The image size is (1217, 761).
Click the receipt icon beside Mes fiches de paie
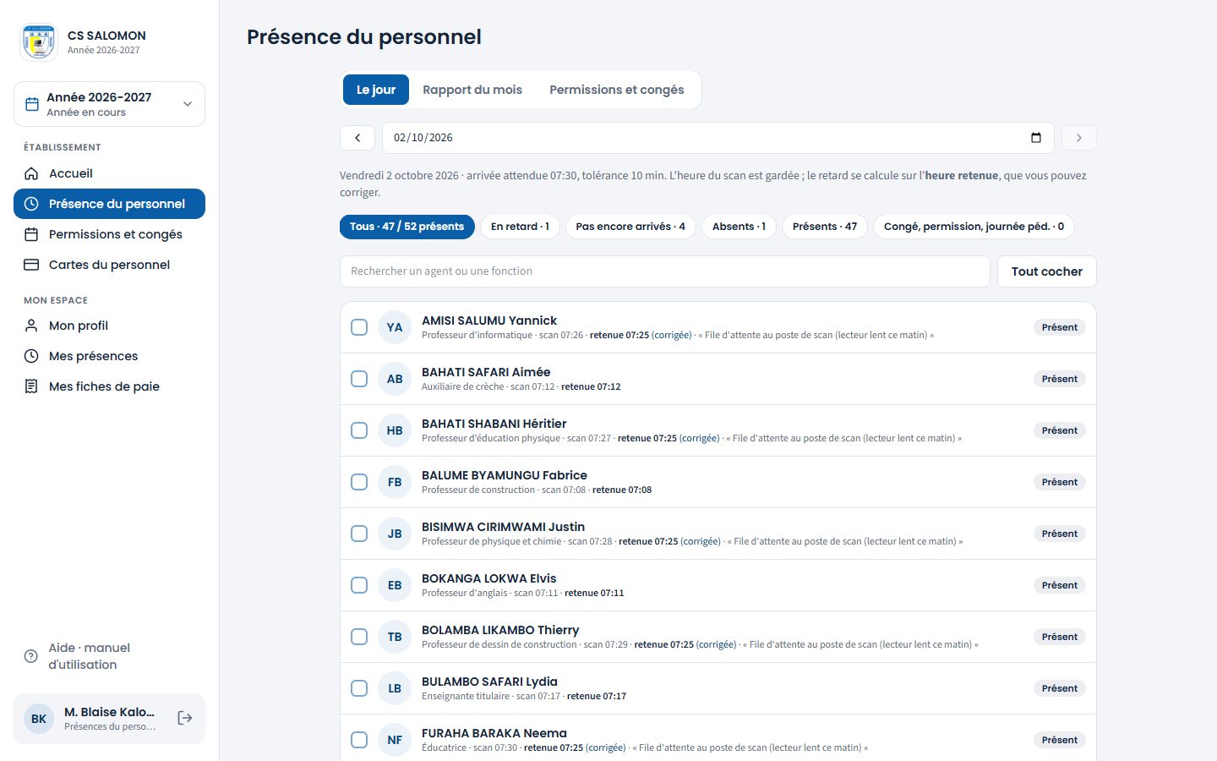pyautogui.click(x=31, y=386)
